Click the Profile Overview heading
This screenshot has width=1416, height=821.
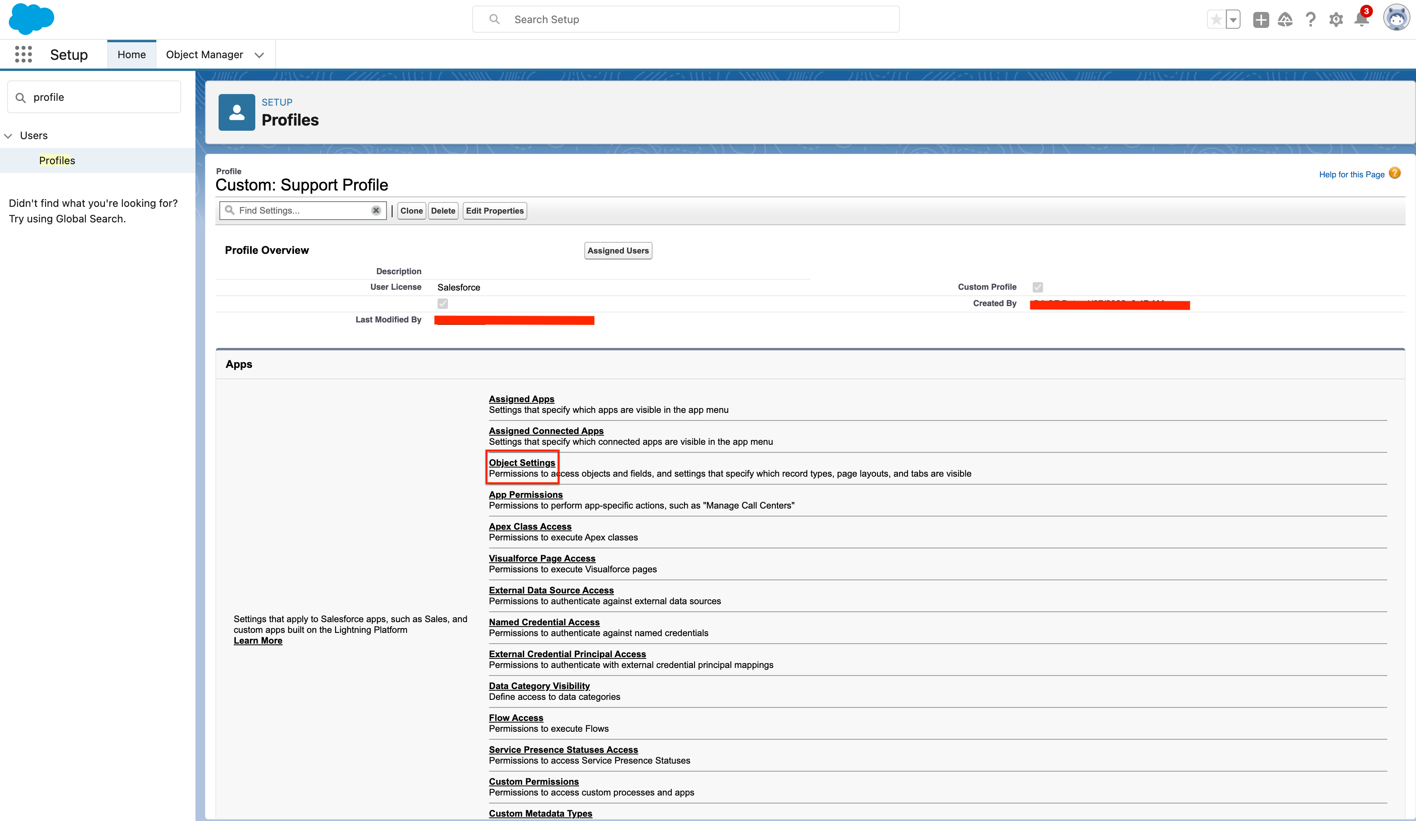[x=267, y=251]
